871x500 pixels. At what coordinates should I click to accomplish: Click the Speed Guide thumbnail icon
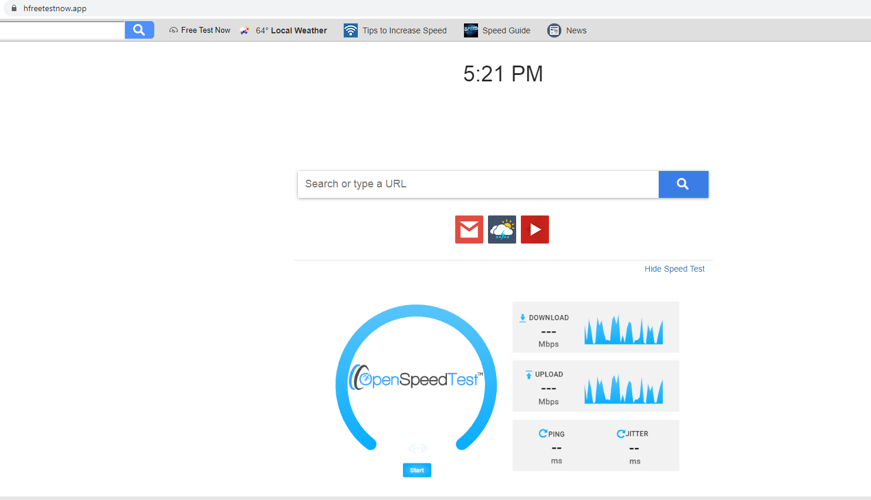pos(471,30)
